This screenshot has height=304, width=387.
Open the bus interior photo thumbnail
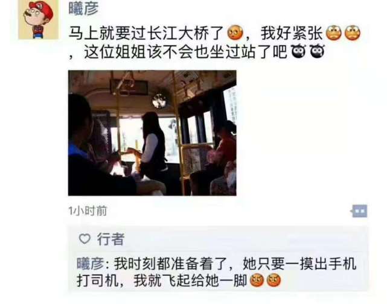pos(152,133)
